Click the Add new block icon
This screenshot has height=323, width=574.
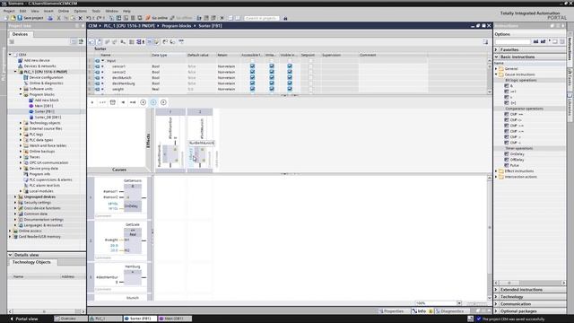[31, 100]
